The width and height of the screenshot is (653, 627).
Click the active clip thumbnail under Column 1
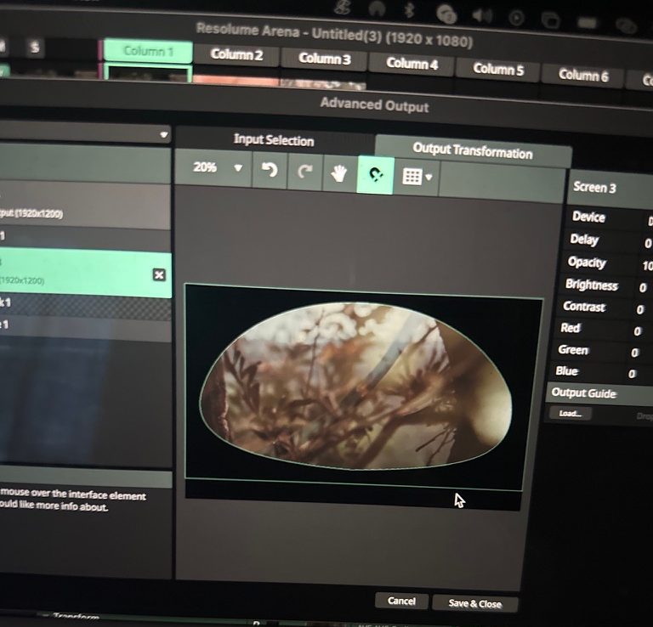point(147,73)
